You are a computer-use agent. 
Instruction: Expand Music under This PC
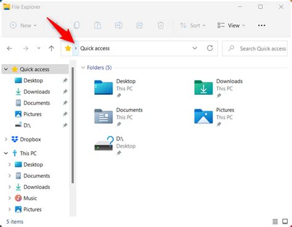click(x=9, y=198)
